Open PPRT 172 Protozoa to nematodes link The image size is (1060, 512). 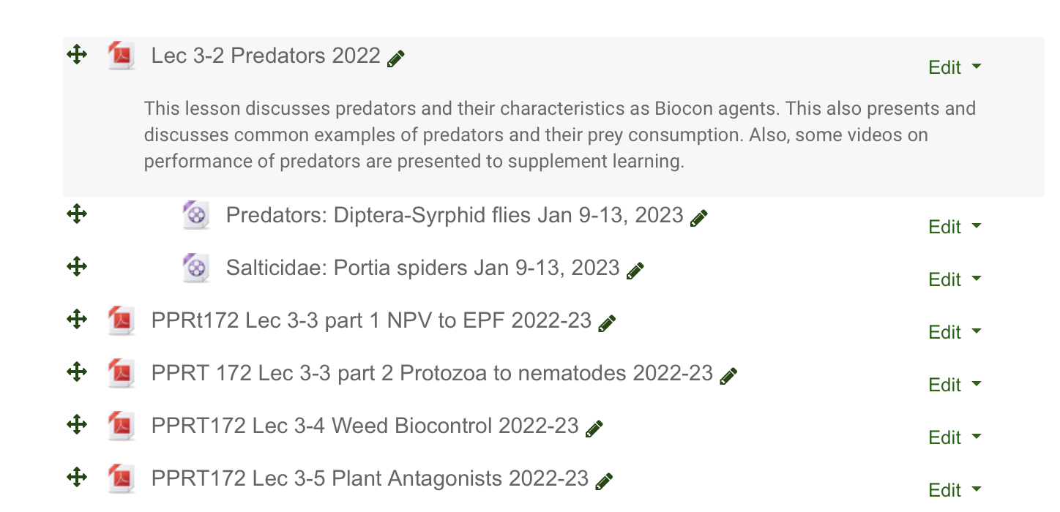coord(432,373)
